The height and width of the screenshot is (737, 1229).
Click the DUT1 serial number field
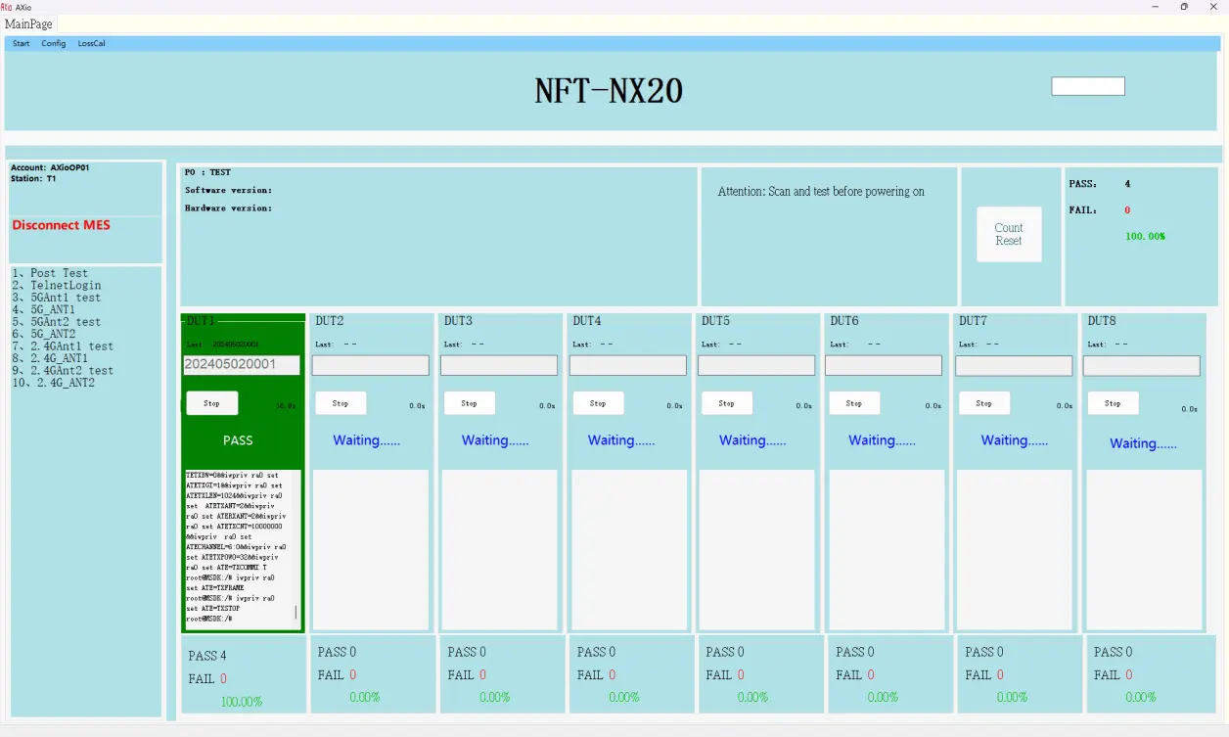coord(242,365)
